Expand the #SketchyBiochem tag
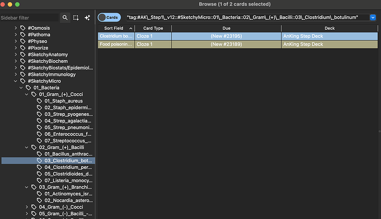The width and height of the screenshot is (381, 219). (x=15, y=61)
